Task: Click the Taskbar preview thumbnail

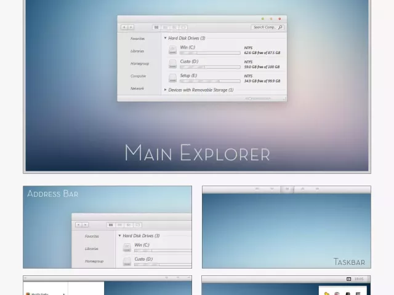Action: (x=286, y=227)
